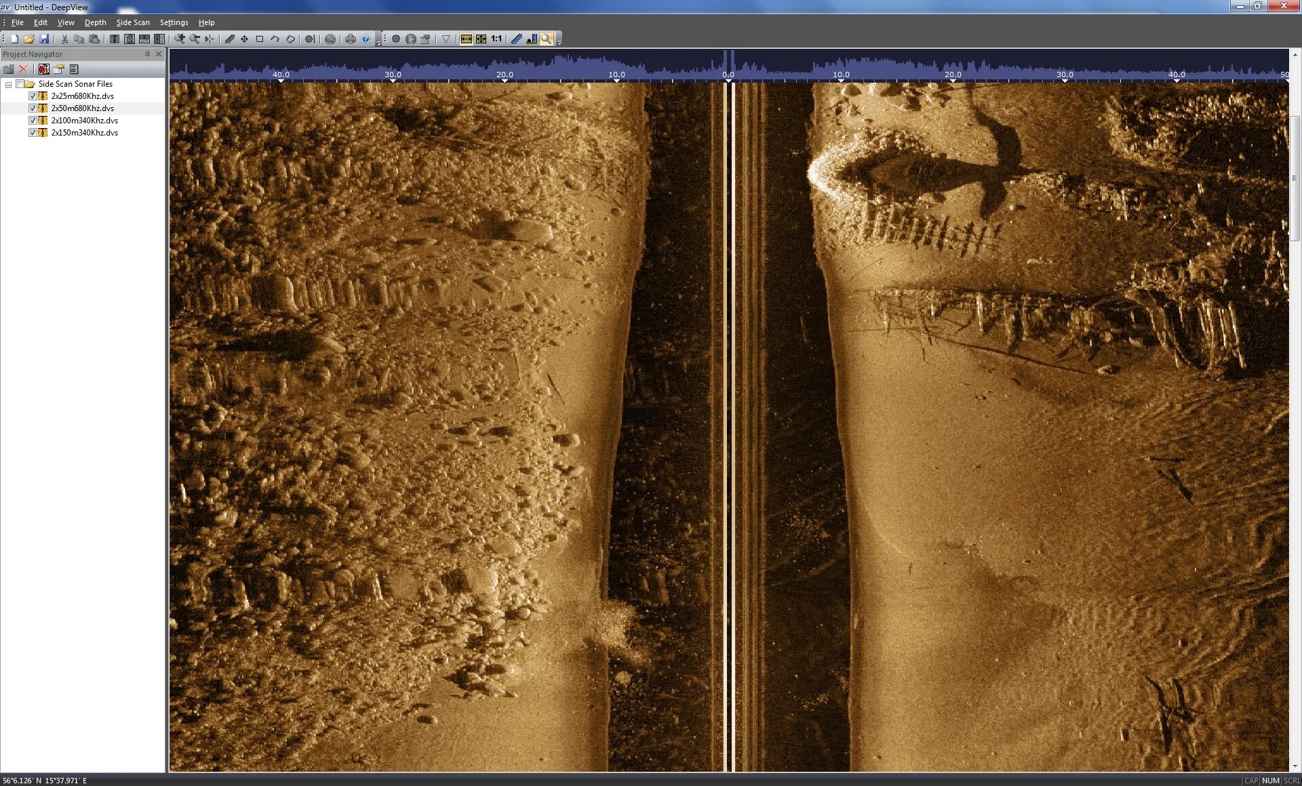The height and width of the screenshot is (786, 1302).
Task: Open the magnifier query tool on the toolbar
Action: 547,39
